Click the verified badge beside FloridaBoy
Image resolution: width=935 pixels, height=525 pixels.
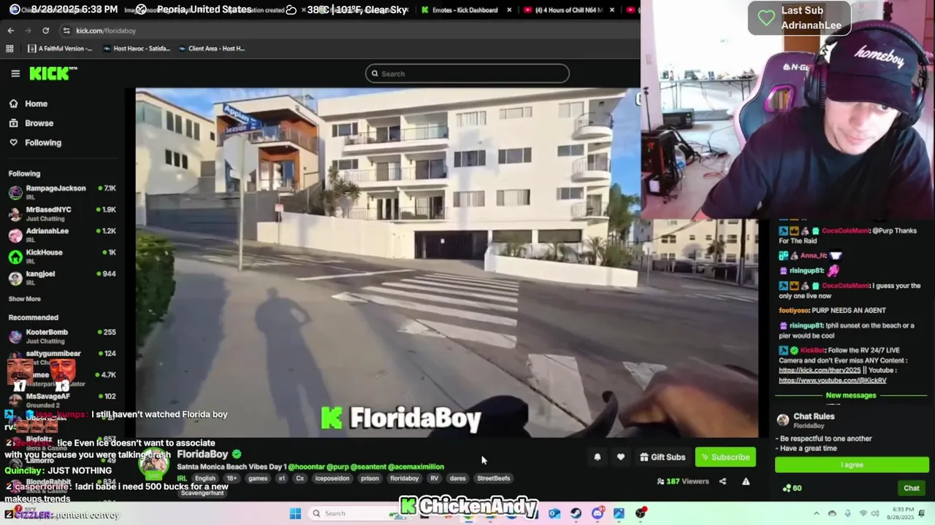[x=237, y=454]
